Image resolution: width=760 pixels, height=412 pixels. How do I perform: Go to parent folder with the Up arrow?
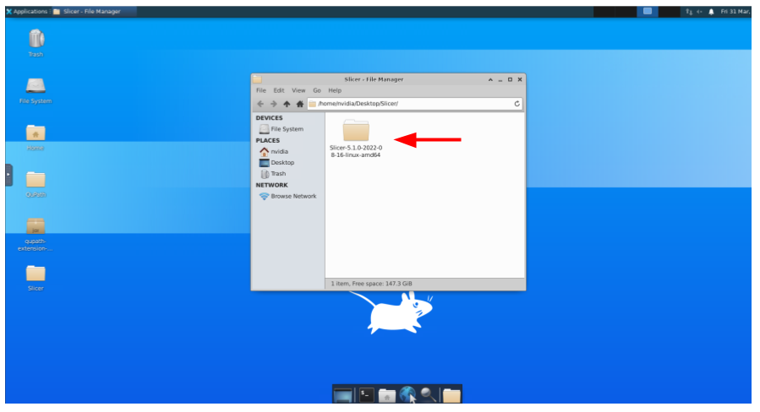pyautogui.click(x=287, y=104)
